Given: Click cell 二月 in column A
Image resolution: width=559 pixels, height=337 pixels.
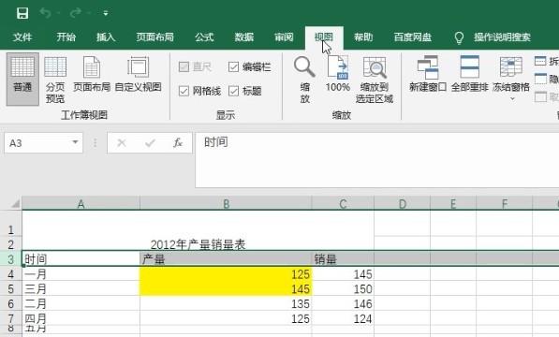Looking at the screenshot, I should click(x=81, y=304).
